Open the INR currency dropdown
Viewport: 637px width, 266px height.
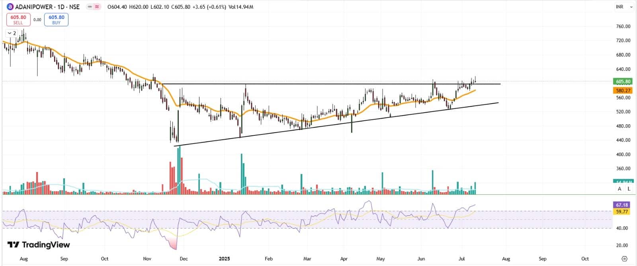(x=624, y=7)
